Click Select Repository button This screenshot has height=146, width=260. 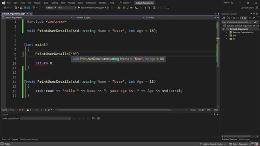240,144
